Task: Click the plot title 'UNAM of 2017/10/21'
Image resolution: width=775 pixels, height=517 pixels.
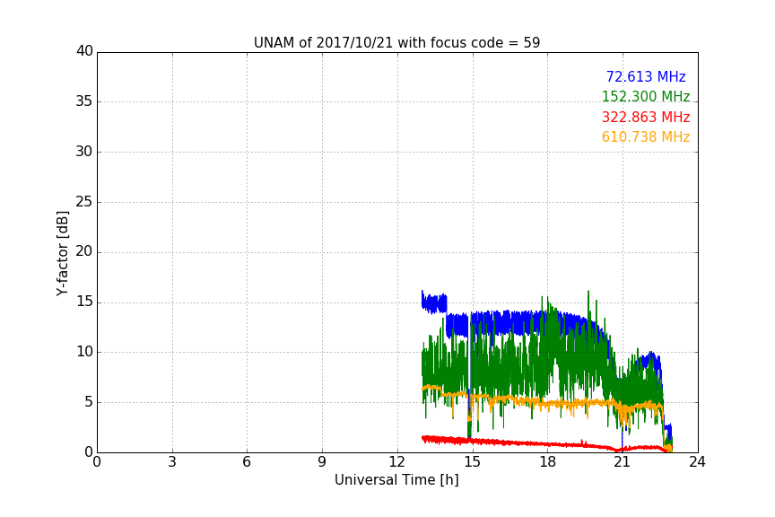Action: pyautogui.click(x=396, y=43)
